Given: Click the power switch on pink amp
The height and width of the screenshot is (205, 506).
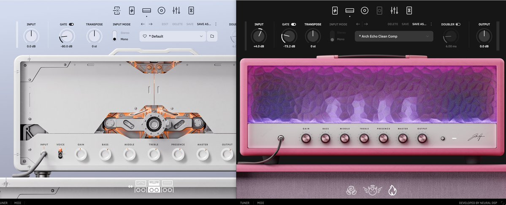Looking at the screenshot, I should point(442,138).
